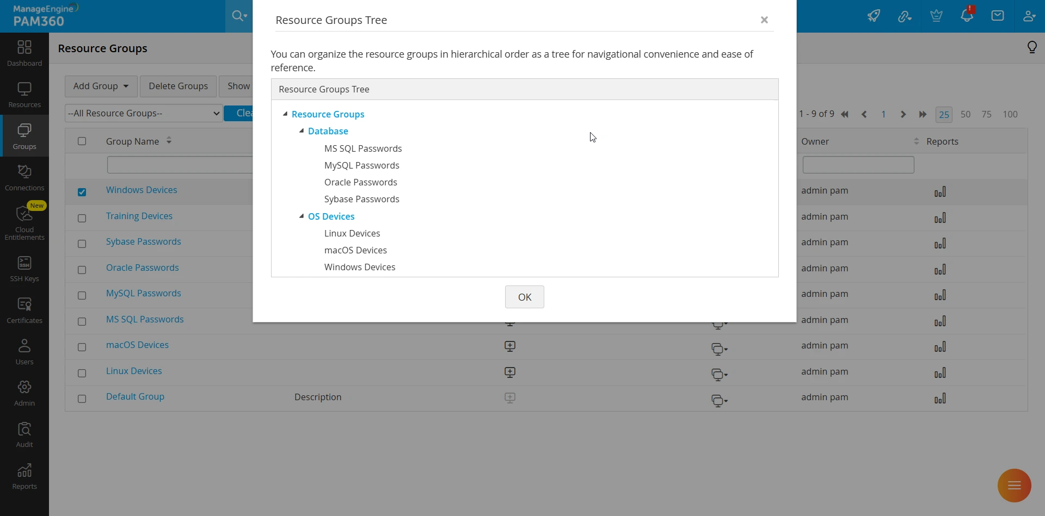Set page size to 50 rows

tap(966, 114)
